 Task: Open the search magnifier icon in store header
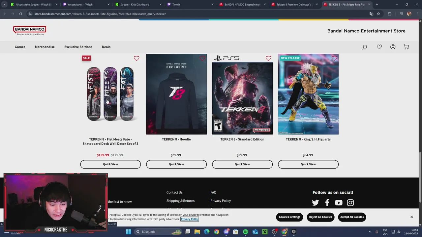pos(364,47)
